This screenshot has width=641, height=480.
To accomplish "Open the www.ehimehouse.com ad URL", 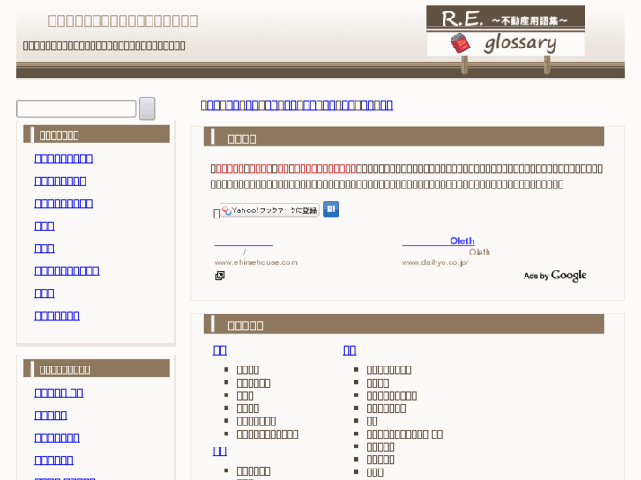I will [x=256, y=262].
